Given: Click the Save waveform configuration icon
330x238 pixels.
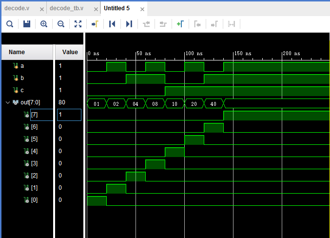Looking at the screenshot, I should [27, 24].
